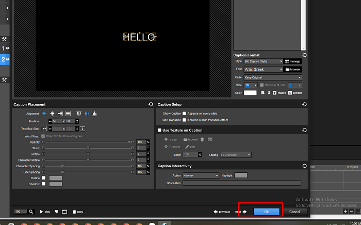Browse for texture image
This screenshot has height=225, width=361.
tap(190, 139)
